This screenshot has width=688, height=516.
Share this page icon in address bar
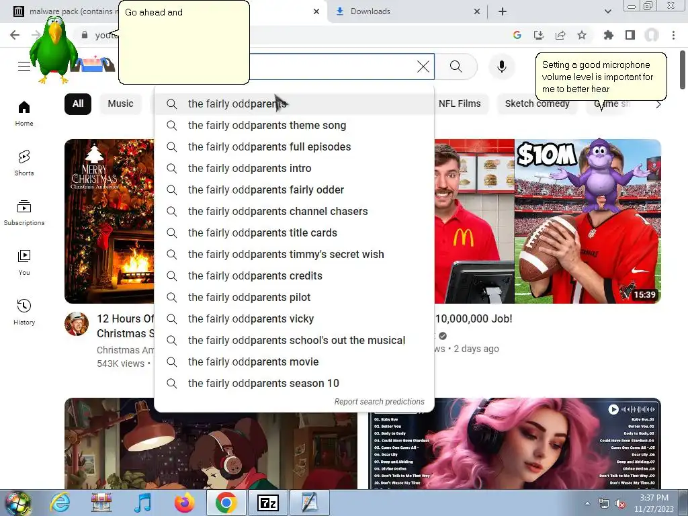[x=560, y=35]
